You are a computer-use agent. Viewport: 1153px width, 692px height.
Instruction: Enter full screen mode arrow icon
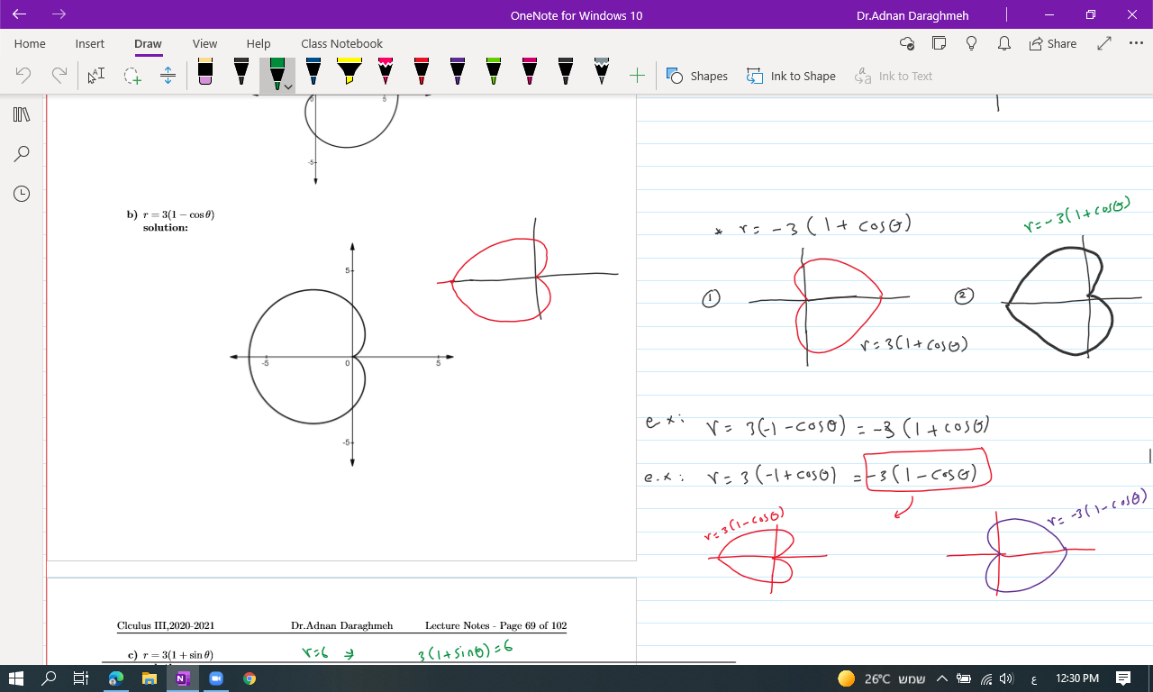1104,43
